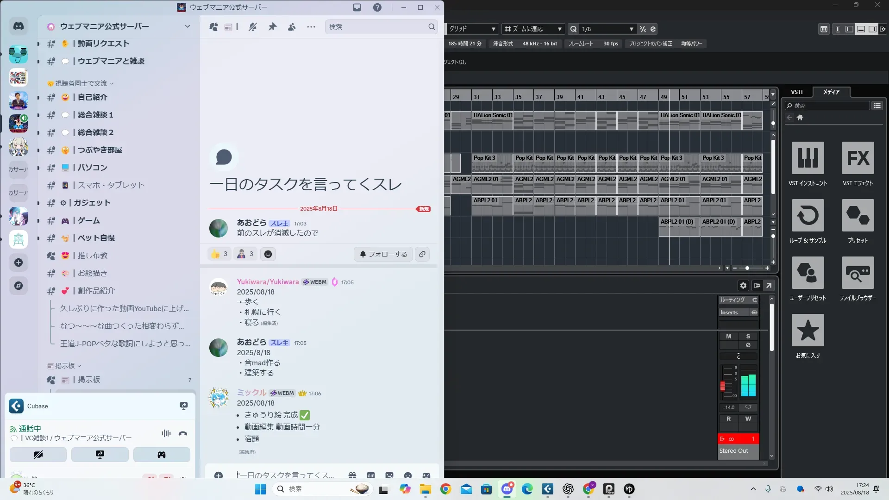
Task: Click the フォローする button
Action: tap(383, 254)
